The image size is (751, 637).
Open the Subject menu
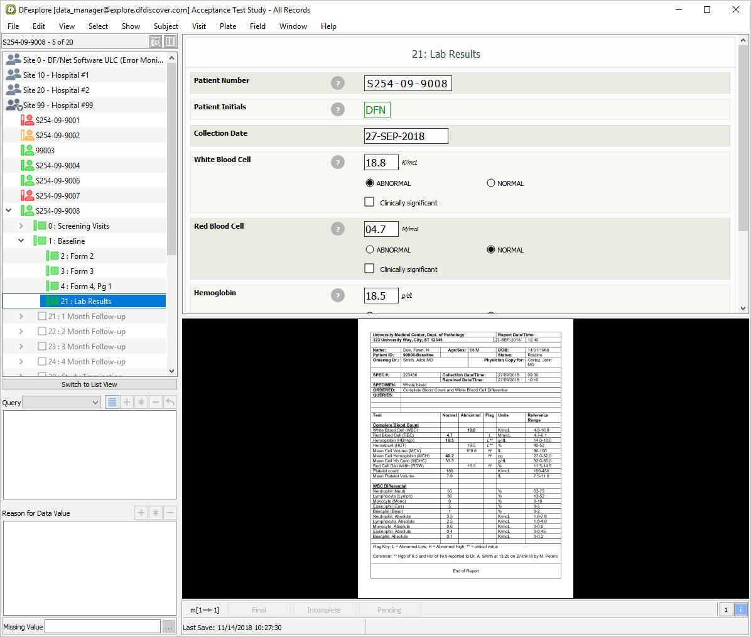[166, 26]
